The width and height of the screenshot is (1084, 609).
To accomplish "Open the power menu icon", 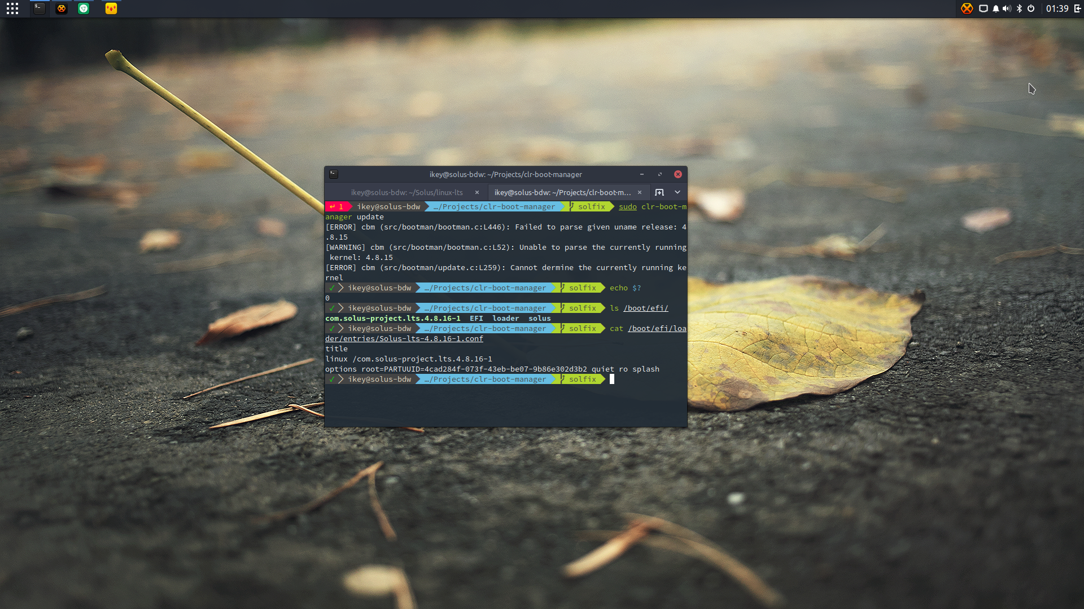I will pyautogui.click(x=1031, y=8).
